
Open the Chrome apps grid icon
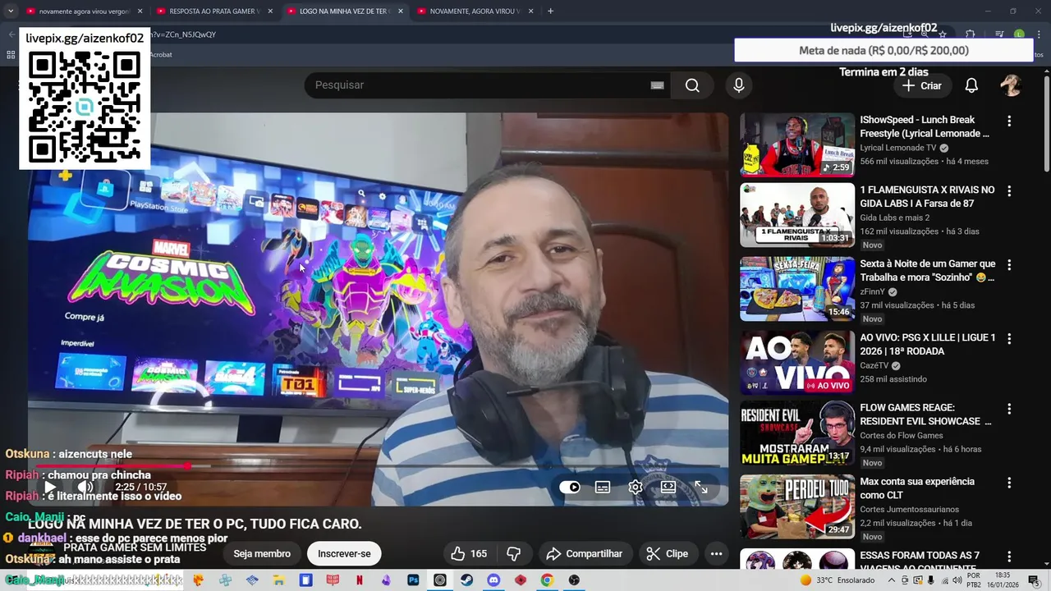coord(11,55)
